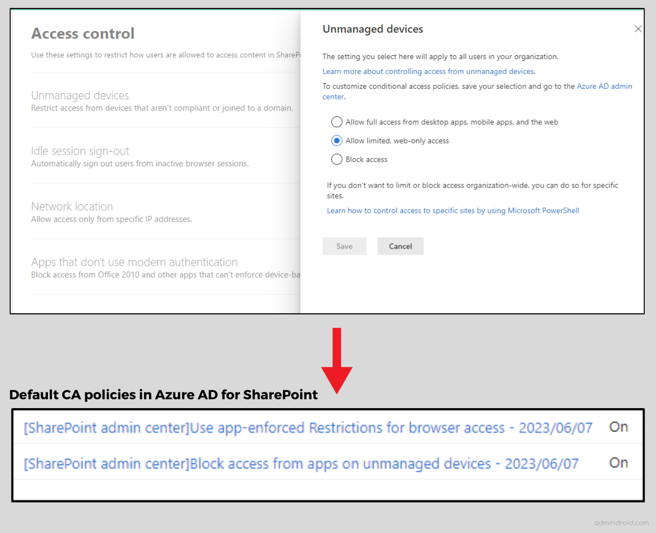Click the Access control page heading
This screenshot has width=656, height=533.
pyautogui.click(x=82, y=33)
